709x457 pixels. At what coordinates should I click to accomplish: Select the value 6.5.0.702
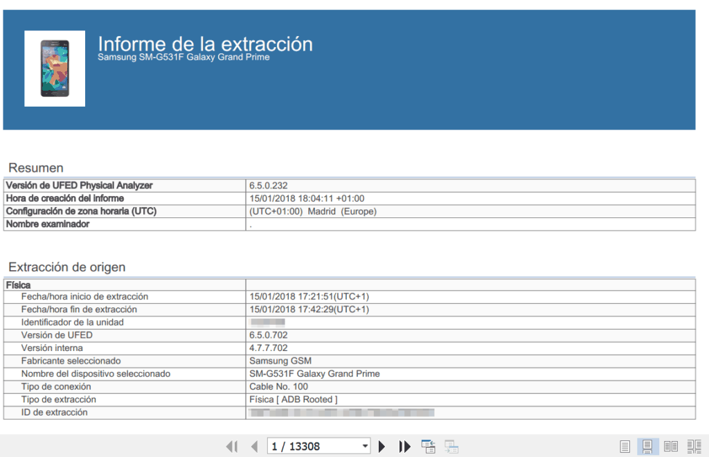tap(268, 335)
